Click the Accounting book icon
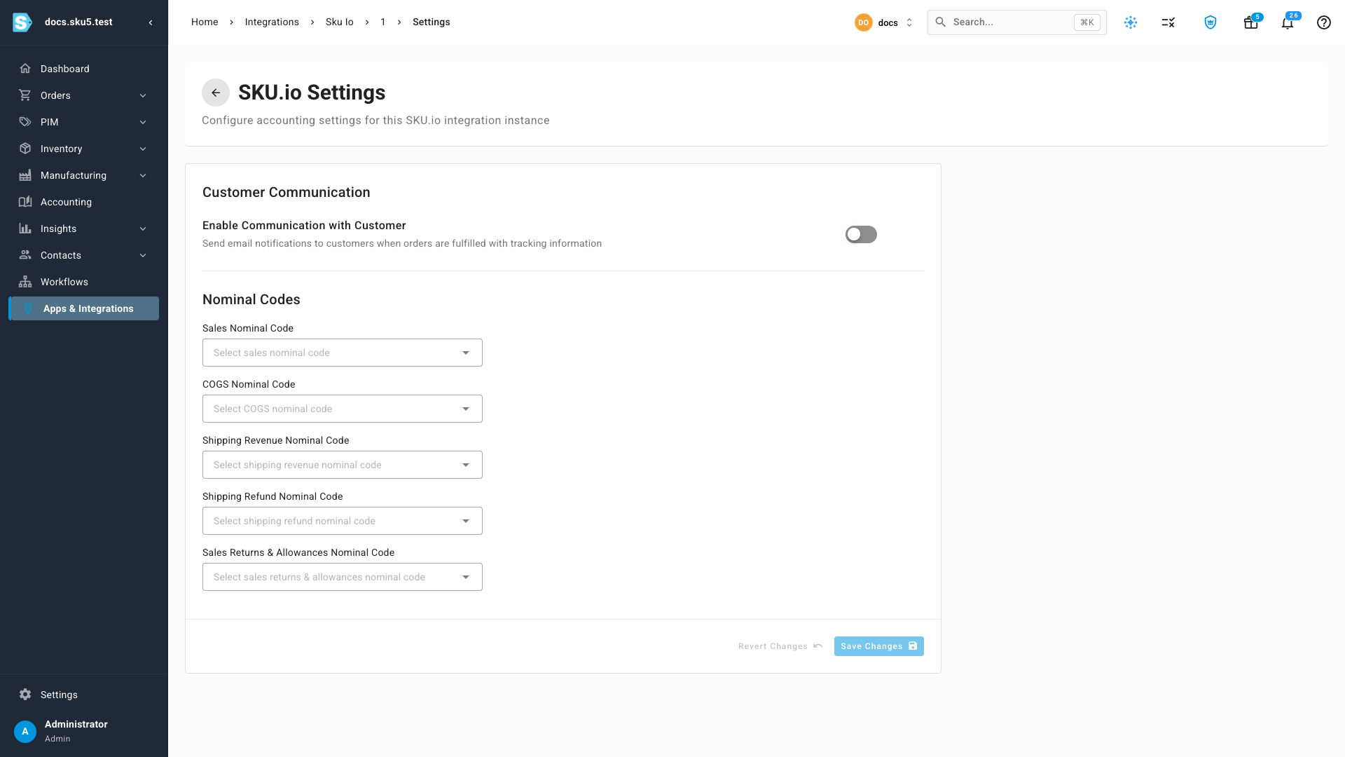The height and width of the screenshot is (757, 1345). click(x=25, y=202)
